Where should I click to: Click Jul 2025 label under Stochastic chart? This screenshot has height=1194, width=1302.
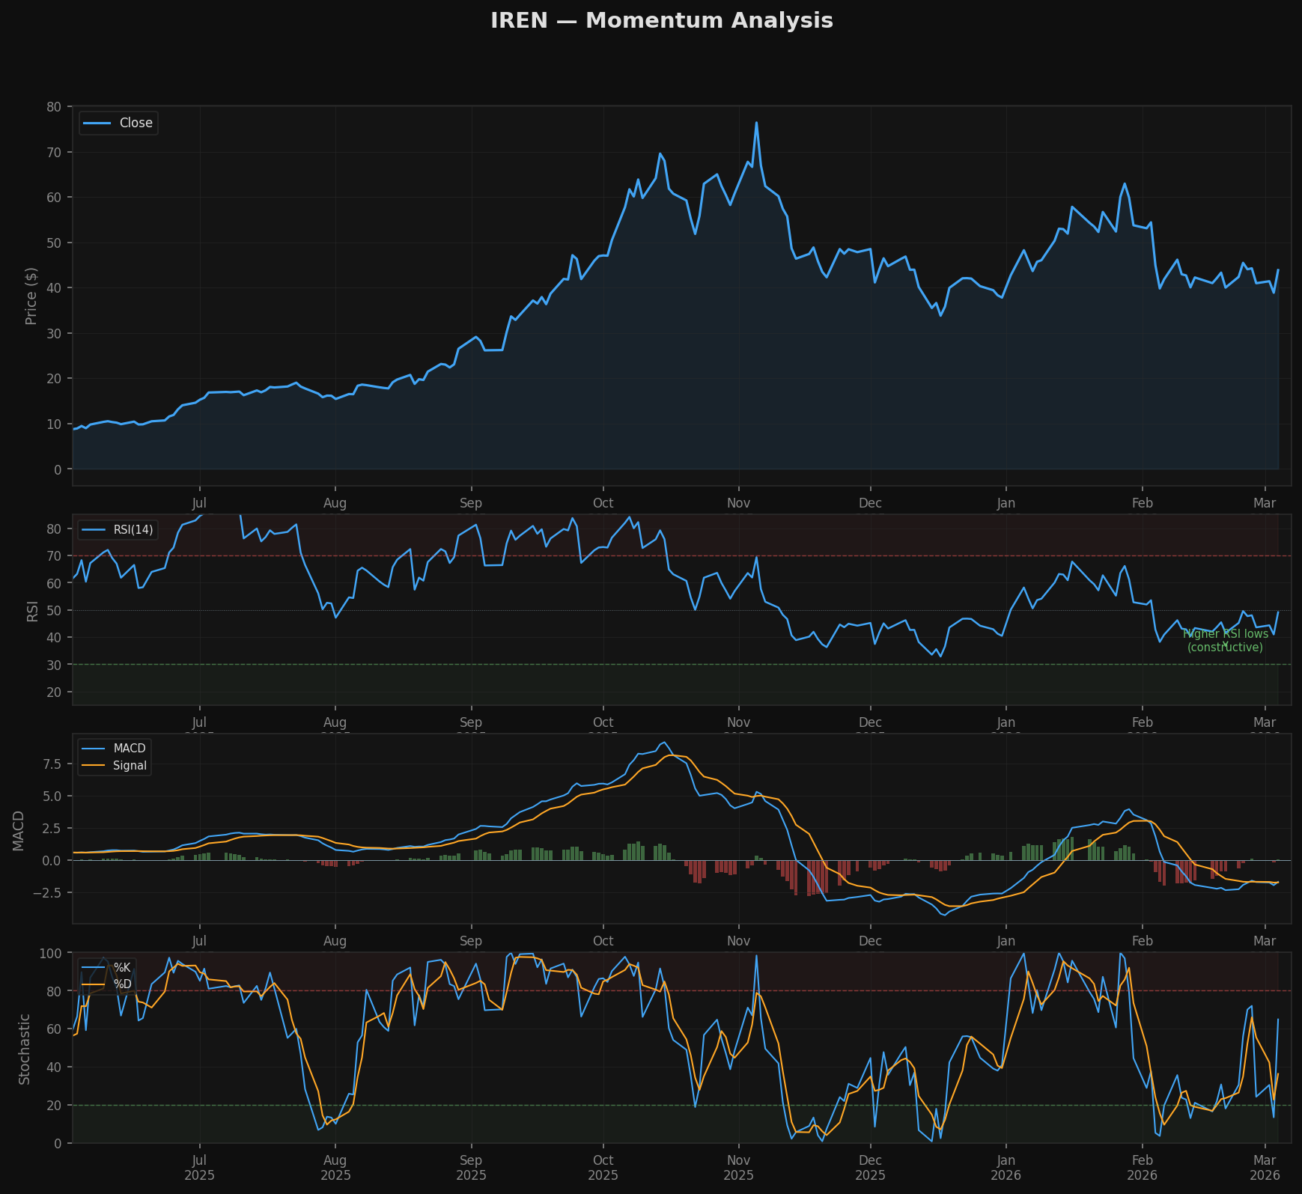point(199,1168)
